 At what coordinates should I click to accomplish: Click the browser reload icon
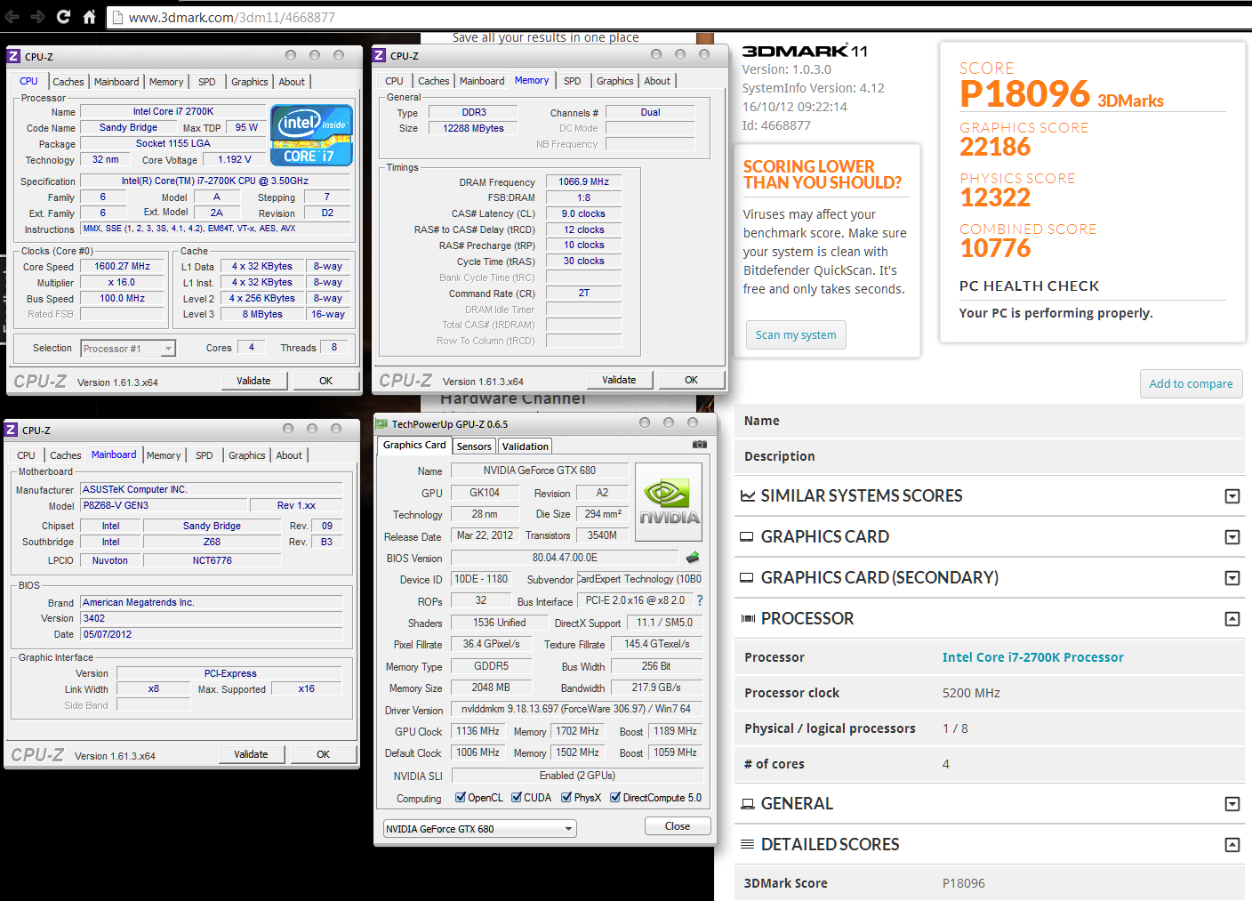(63, 17)
